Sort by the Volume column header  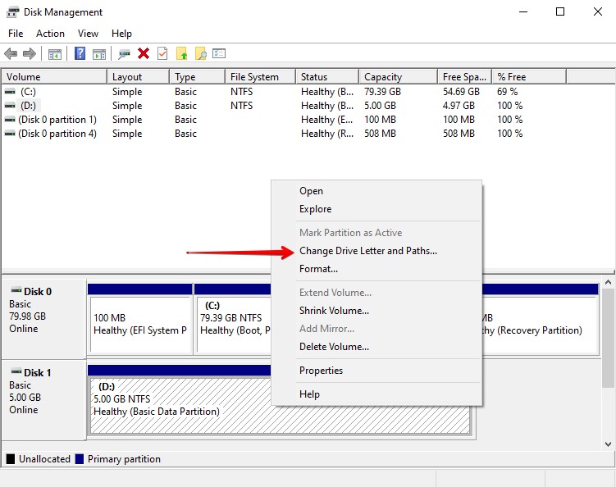coord(55,76)
